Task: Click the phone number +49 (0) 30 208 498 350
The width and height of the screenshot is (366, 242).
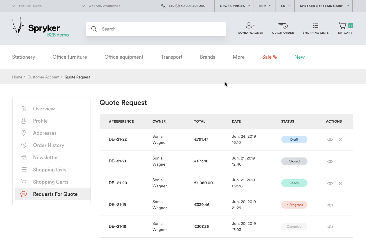Action: click(x=187, y=6)
